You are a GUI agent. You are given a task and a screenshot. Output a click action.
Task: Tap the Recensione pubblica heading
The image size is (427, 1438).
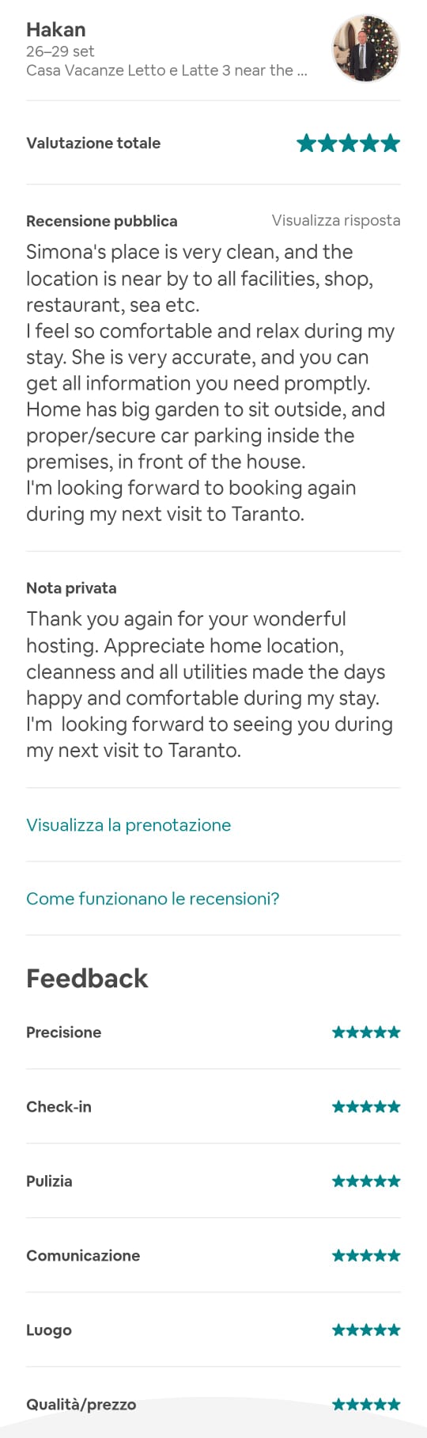click(x=102, y=221)
